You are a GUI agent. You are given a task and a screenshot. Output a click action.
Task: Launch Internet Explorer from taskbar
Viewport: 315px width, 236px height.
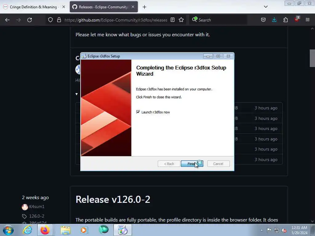(x=27, y=230)
